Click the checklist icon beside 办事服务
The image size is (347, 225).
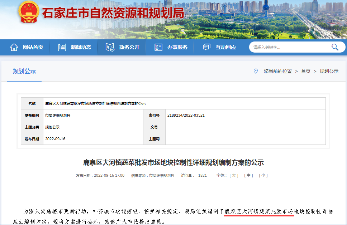tap(158, 47)
